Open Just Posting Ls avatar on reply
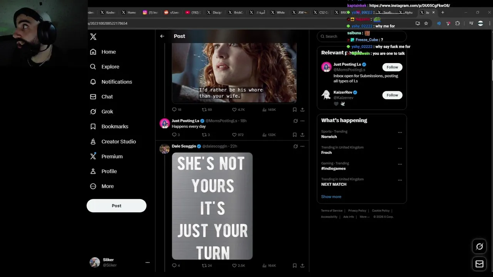This screenshot has height=277, width=493. (165, 123)
